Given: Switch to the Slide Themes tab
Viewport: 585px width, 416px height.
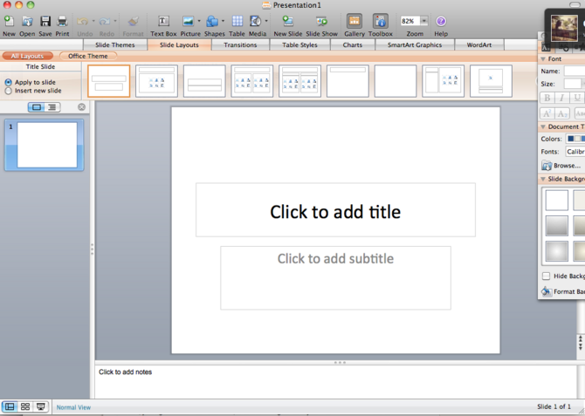Looking at the screenshot, I should coord(115,44).
